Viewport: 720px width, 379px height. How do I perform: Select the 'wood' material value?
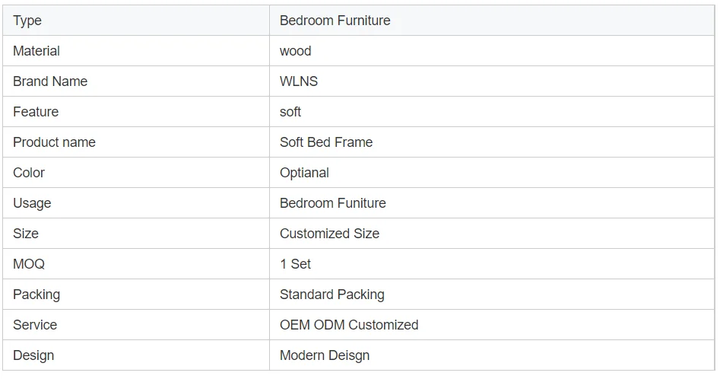[295, 51]
